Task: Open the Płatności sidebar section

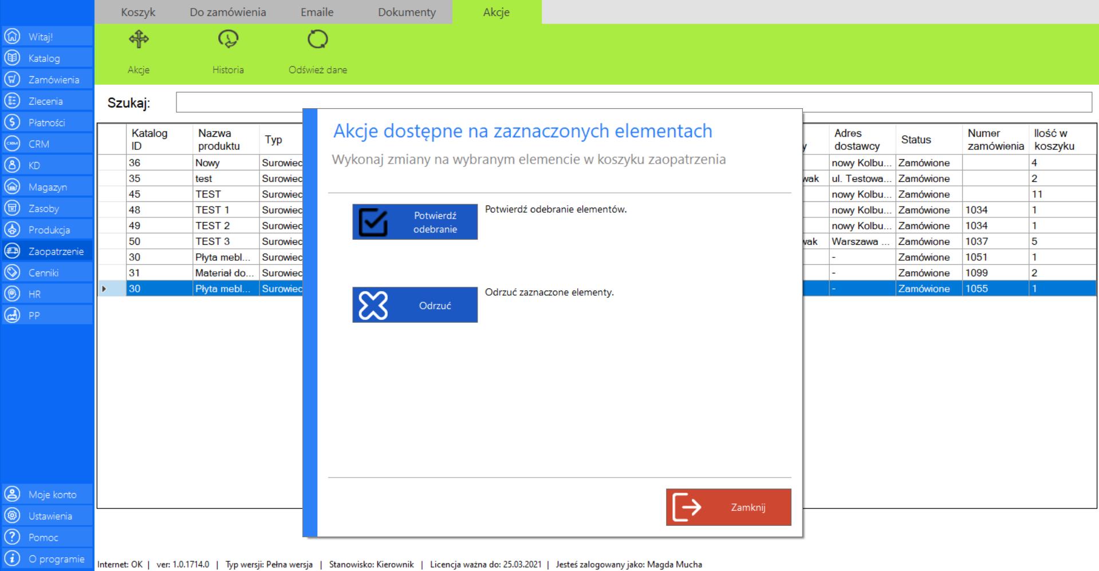Action: pyautogui.click(x=46, y=122)
